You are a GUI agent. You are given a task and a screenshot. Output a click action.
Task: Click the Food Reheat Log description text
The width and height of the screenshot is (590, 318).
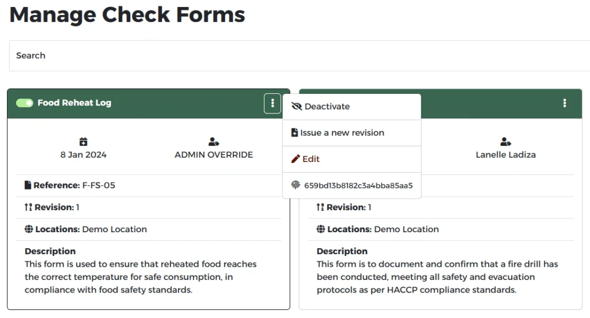[141, 277]
